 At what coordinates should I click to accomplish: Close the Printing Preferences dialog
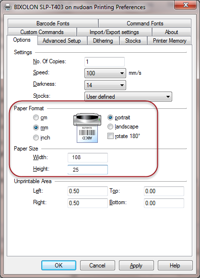click(x=185, y=5)
